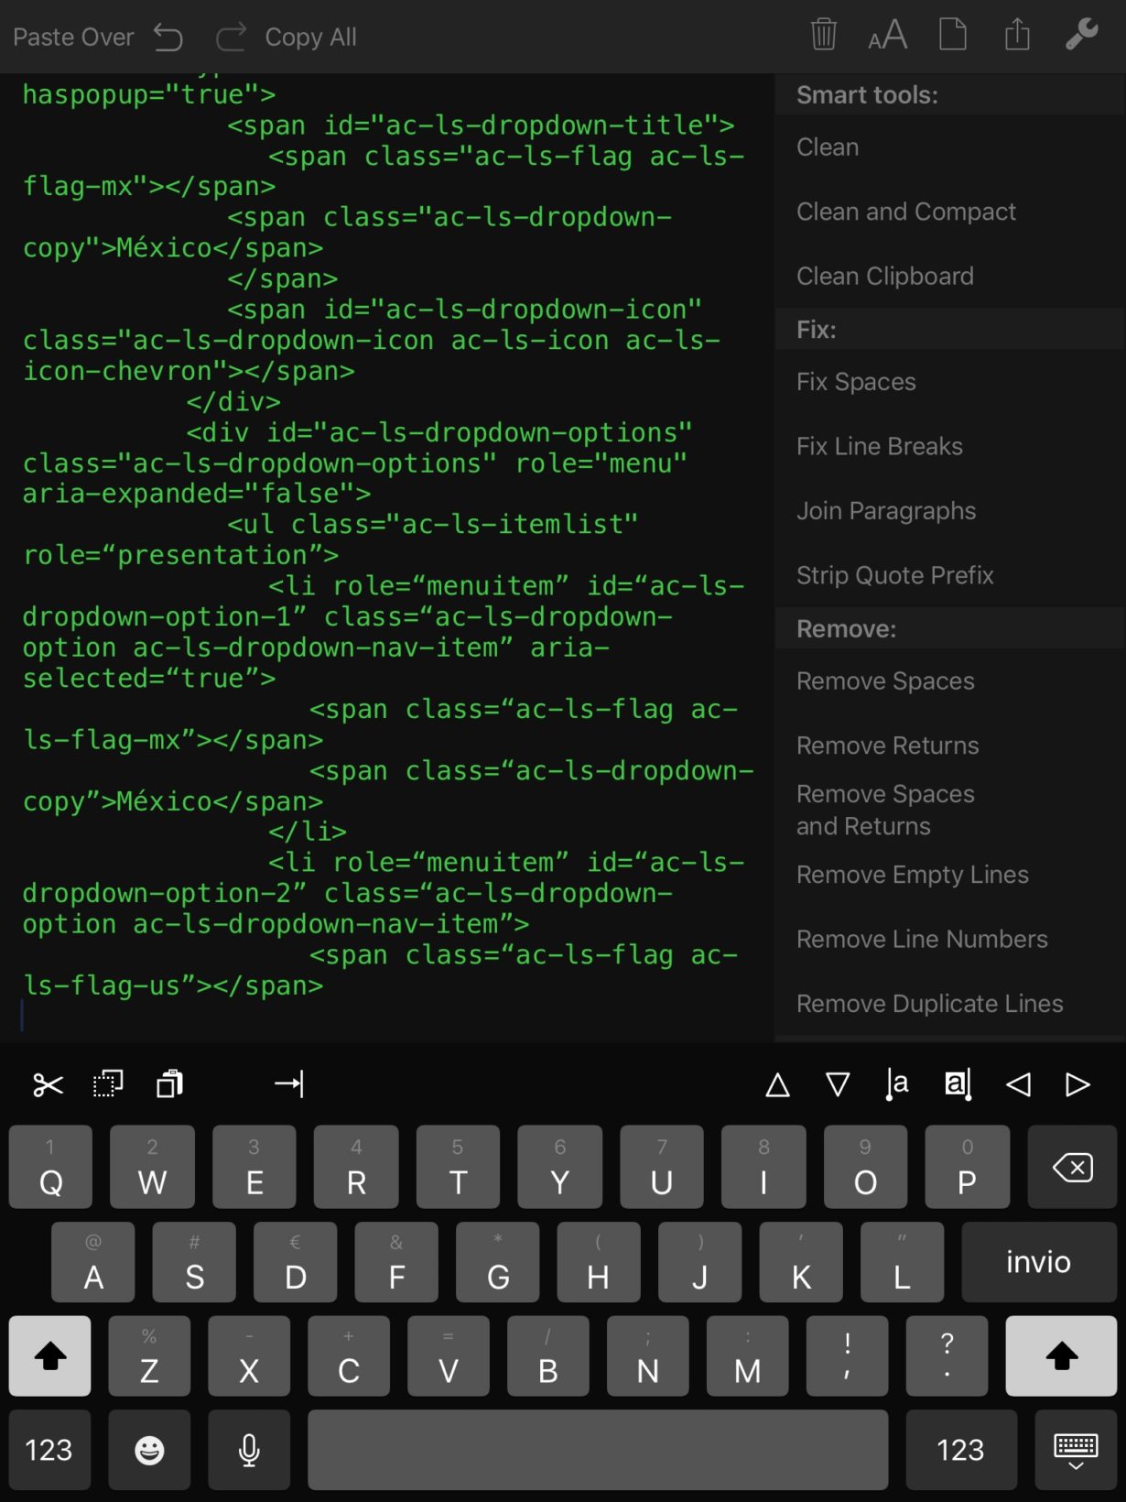
Task: Tap the Q key
Action: click(50, 1167)
